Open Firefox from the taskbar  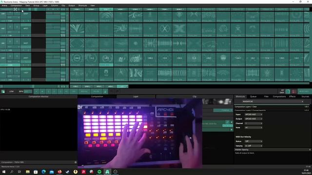[59, 172]
